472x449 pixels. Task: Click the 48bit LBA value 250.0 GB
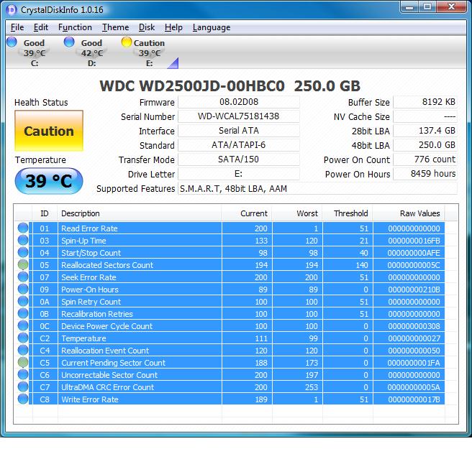click(x=425, y=145)
